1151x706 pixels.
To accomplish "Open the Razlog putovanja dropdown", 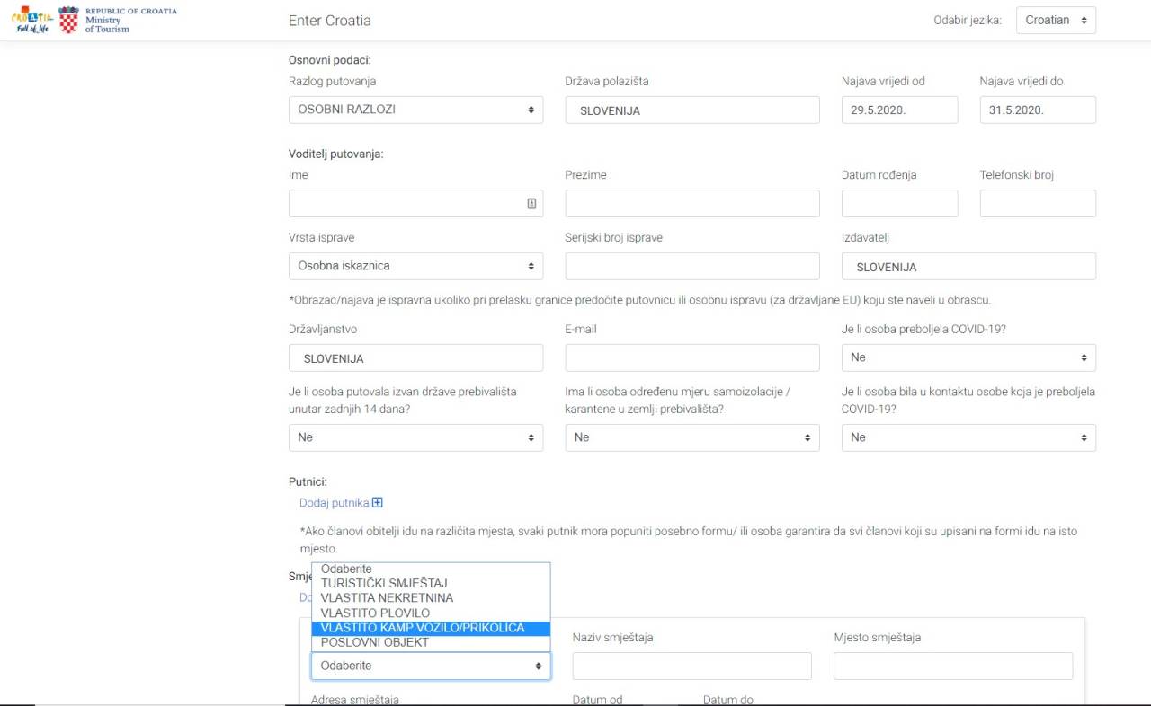I will pyautogui.click(x=415, y=110).
